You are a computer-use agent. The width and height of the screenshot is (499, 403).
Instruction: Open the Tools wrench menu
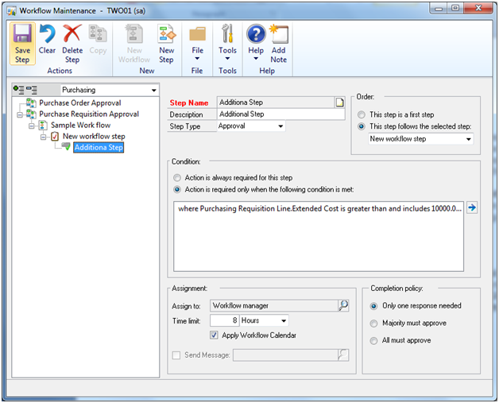coord(227,42)
